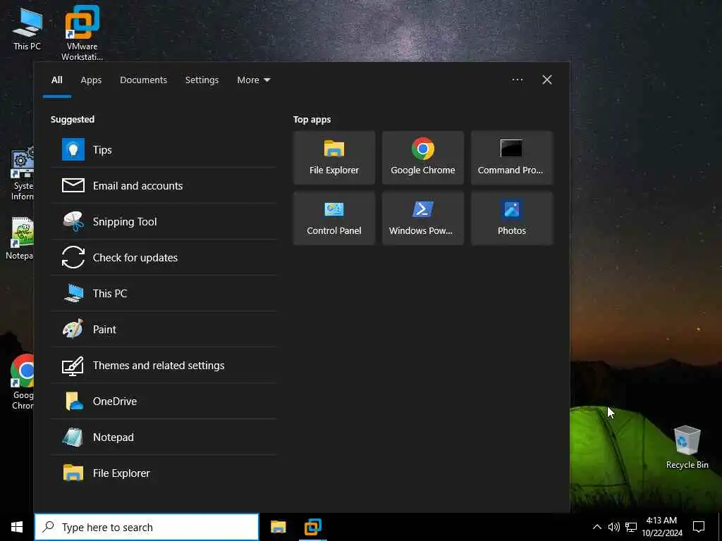Launch the Windows PowerShell tile
Viewport: 722px width, 541px height.
[x=423, y=218]
